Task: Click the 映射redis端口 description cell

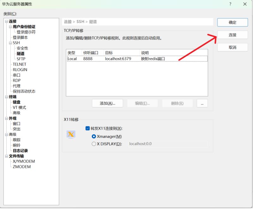Action: click(153, 59)
